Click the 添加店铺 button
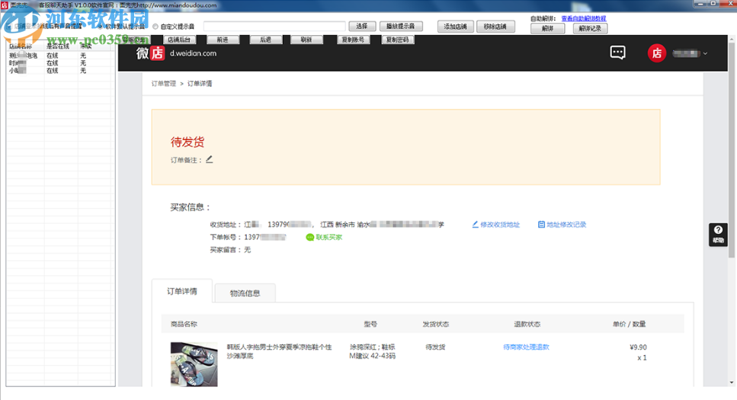737x400 pixels. tap(456, 27)
